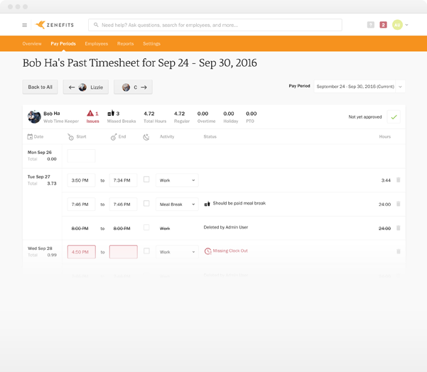
Task: Click the End column clock icon
Action: tap(114, 137)
